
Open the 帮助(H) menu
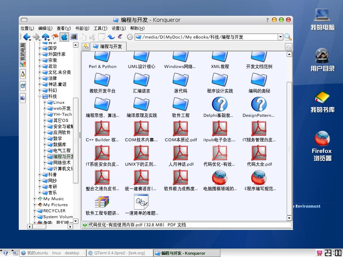click(x=137, y=28)
